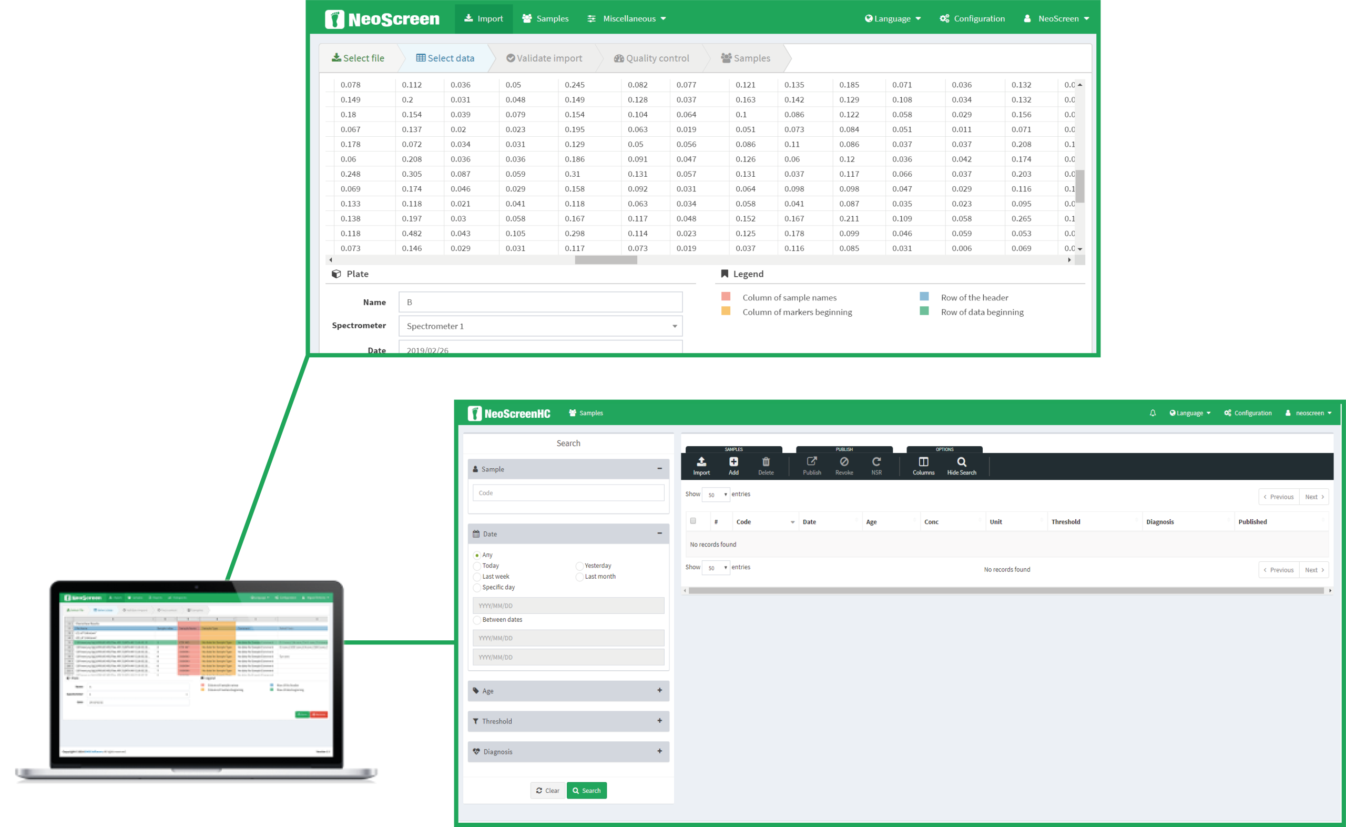Click the Columns toolbar icon
The image size is (1346, 827).
tap(923, 466)
